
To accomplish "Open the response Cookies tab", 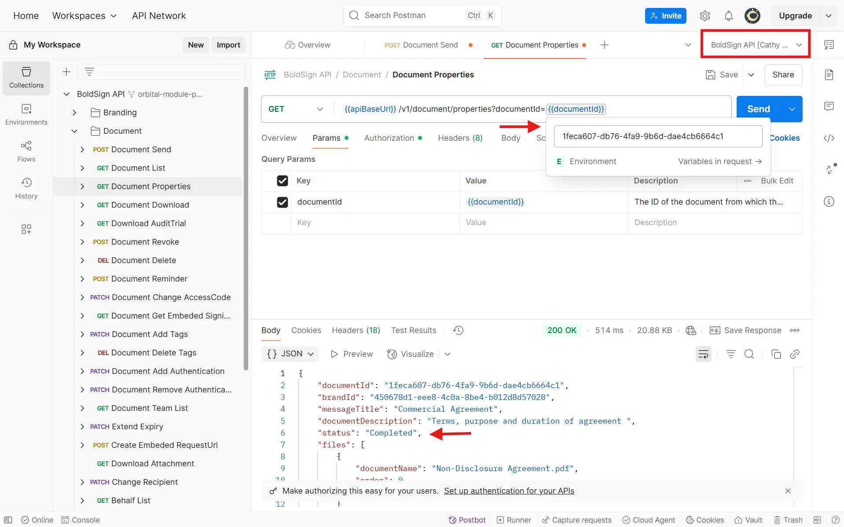I will click(x=306, y=330).
